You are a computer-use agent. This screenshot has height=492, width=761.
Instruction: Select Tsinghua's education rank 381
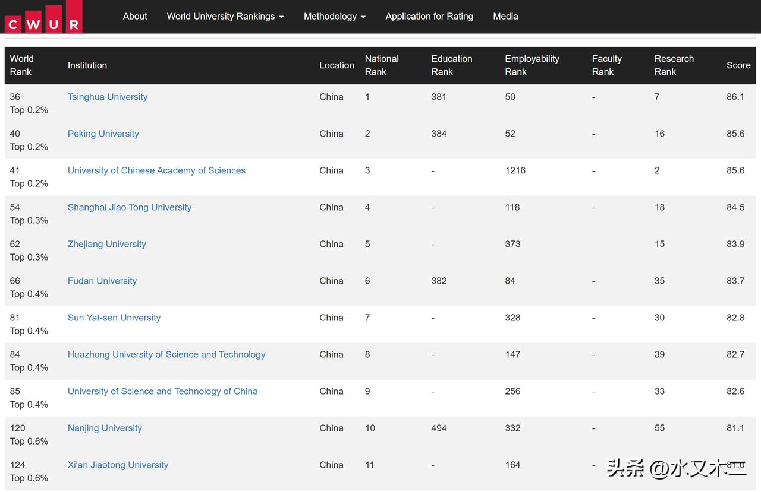(x=439, y=97)
